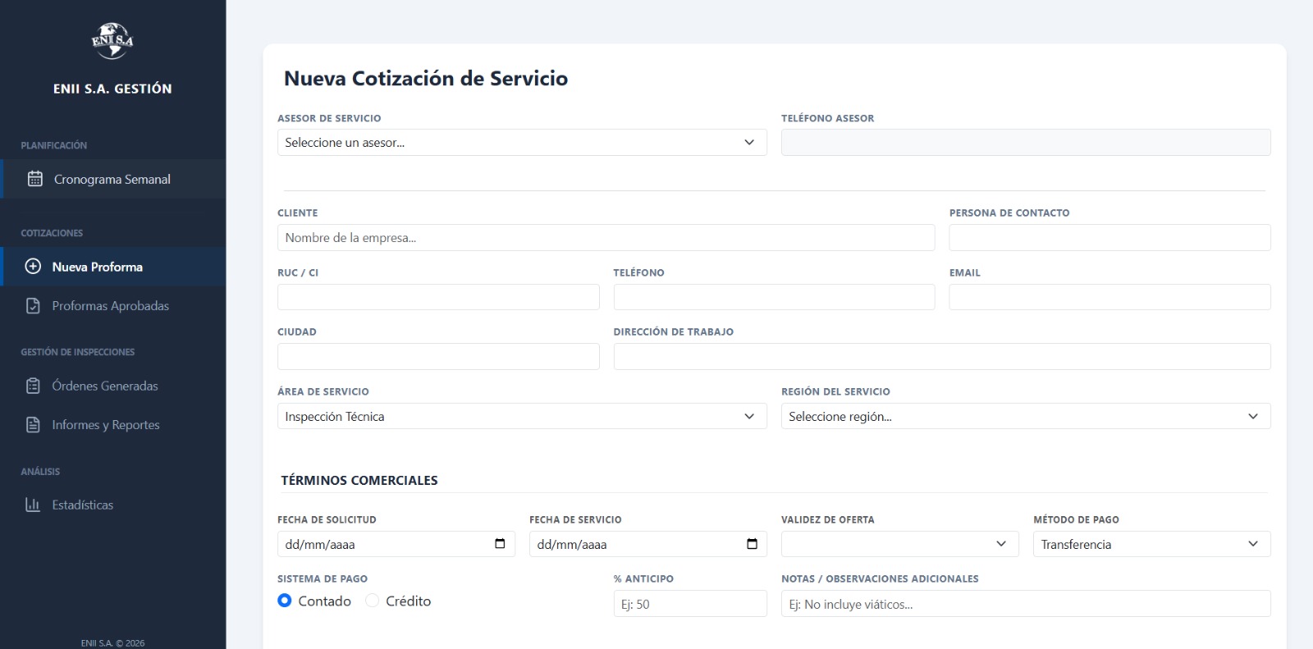The image size is (1313, 649).
Task: Expand the Validez de Oferta dropdown
Action: coord(900,544)
